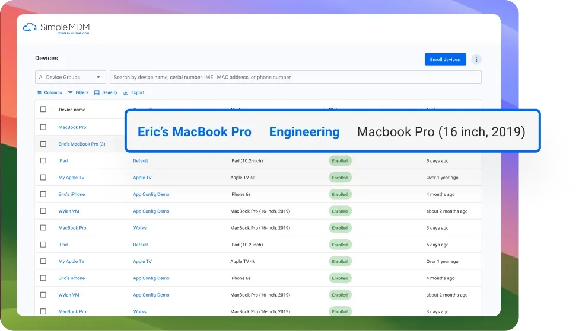Tick checkbox of MacBook Pro row above Eric's MacBook Pro (3)
Image resolution: width=579 pixels, height=331 pixels.
[x=43, y=127]
